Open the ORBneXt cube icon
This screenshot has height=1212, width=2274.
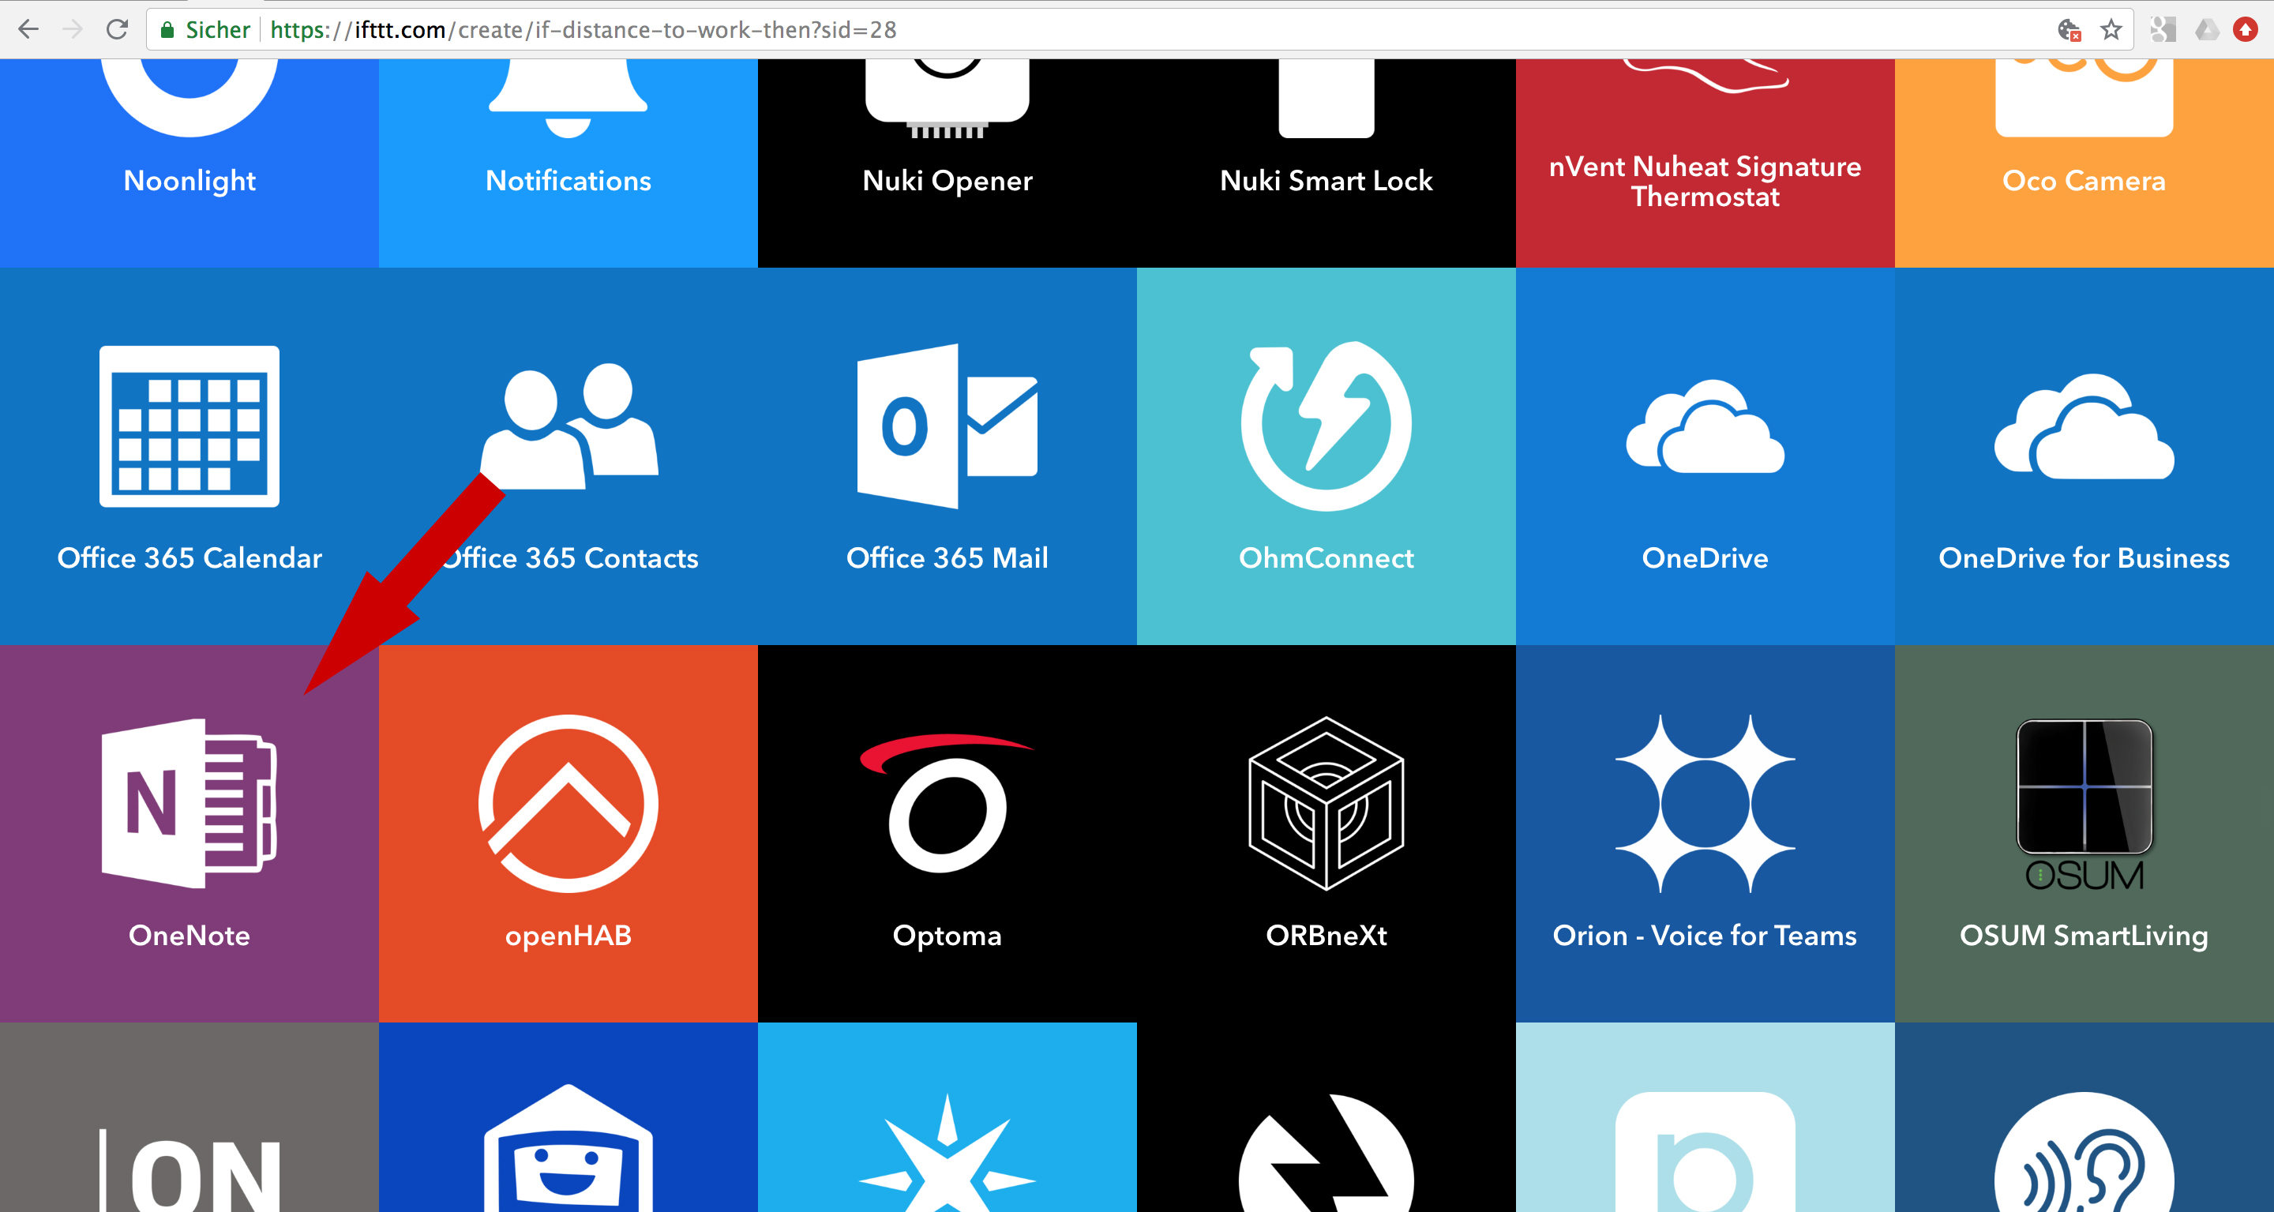[x=1326, y=803]
